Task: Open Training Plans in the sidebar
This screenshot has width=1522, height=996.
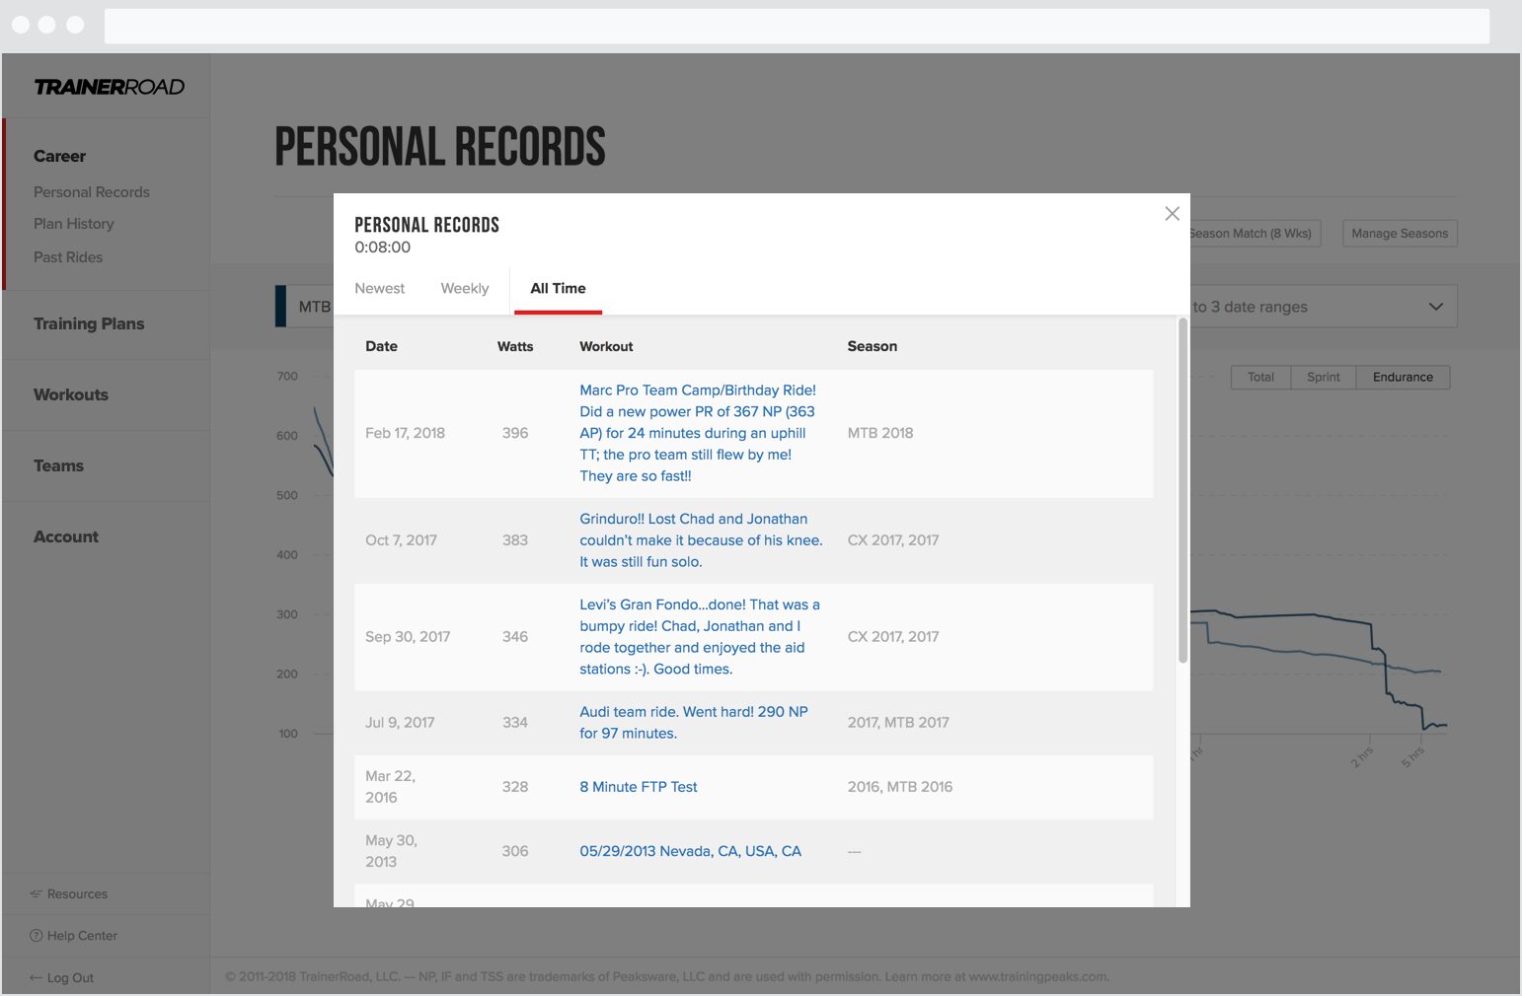Action: point(89,323)
